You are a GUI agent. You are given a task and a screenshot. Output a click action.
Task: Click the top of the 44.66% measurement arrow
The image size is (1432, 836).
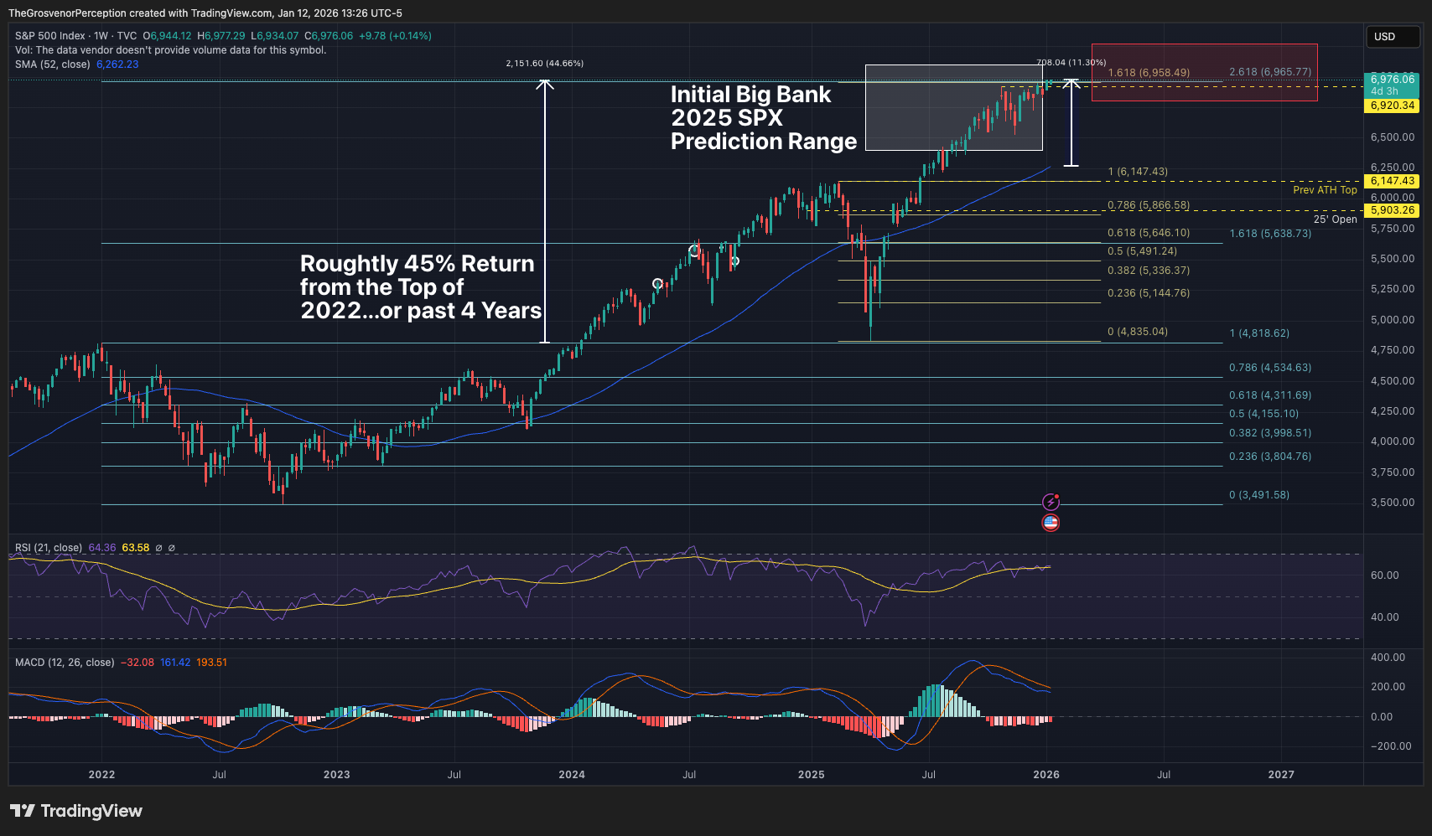(x=545, y=82)
